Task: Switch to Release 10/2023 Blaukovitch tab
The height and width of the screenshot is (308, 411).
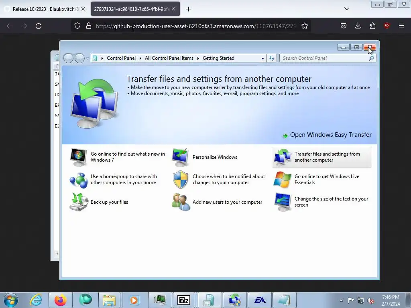Action: point(45,9)
